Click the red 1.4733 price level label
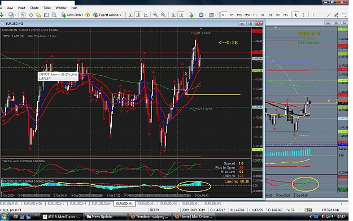This screenshot has height=221, width=353. [257, 53]
